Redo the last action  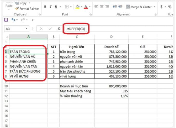pos(23,20)
